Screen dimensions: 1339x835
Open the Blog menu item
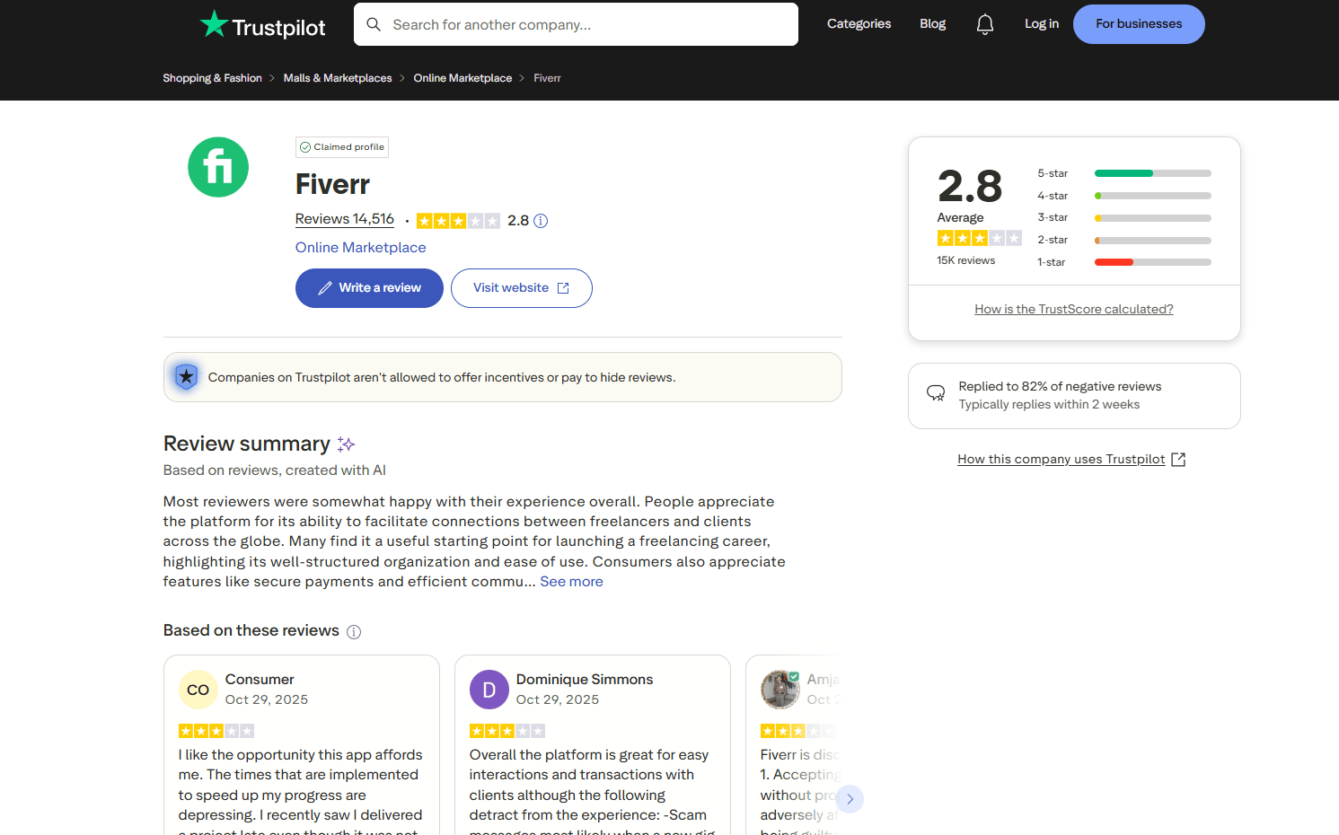[x=932, y=24]
